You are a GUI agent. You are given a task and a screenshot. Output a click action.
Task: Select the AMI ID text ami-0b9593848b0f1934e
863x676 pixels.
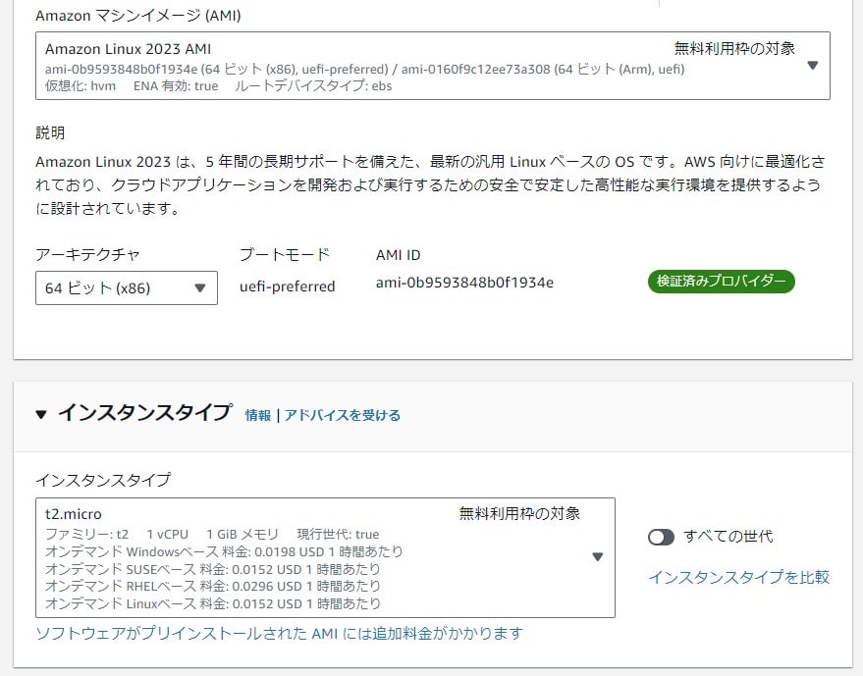(x=464, y=283)
